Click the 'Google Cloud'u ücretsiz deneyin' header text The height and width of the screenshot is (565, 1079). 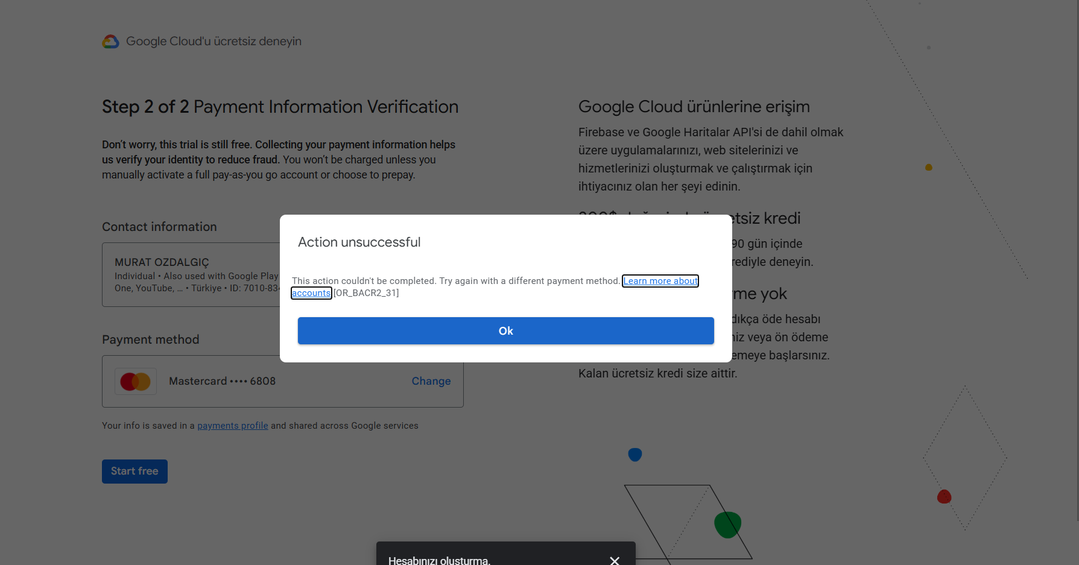click(x=214, y=42)
